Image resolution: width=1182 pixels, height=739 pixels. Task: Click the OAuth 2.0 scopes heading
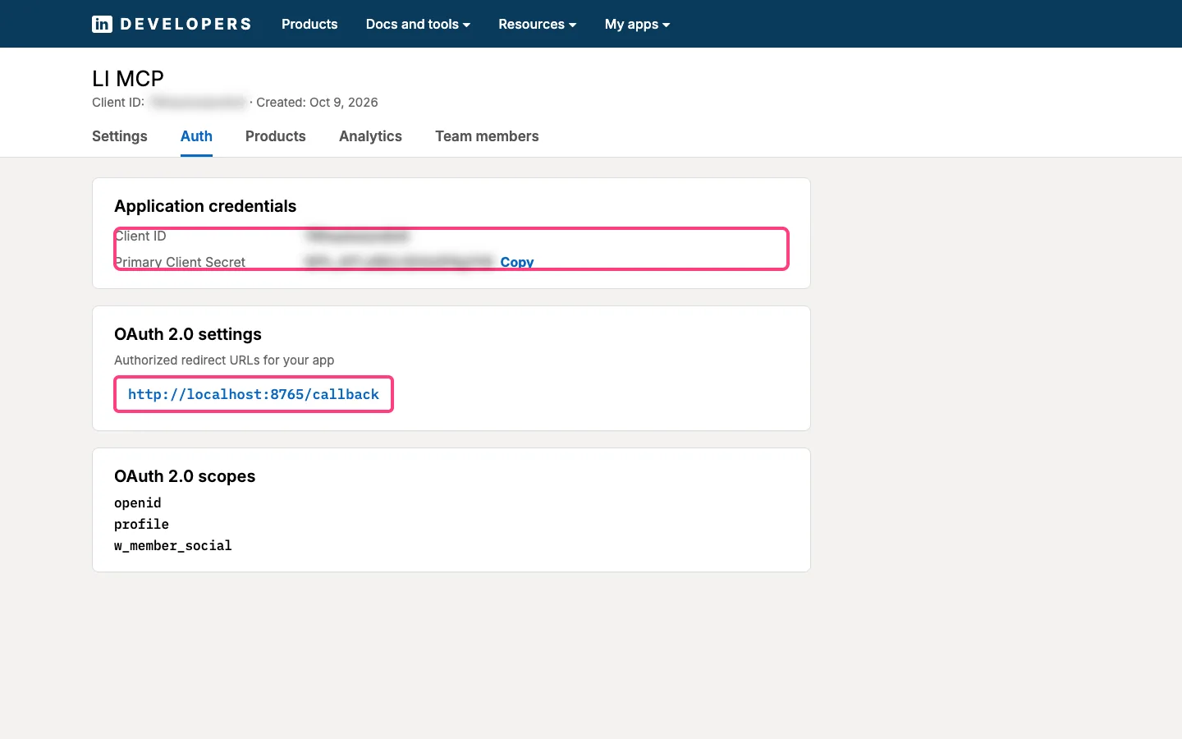pos(185,476)
